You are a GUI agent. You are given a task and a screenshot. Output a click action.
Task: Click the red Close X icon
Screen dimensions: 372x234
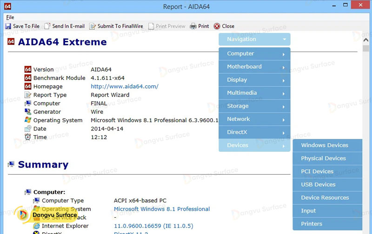[217, 26]
